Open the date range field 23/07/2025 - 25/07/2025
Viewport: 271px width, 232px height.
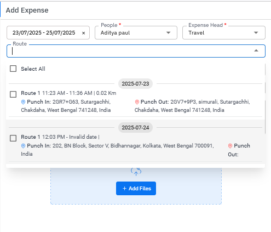click(x=48, y=33)
